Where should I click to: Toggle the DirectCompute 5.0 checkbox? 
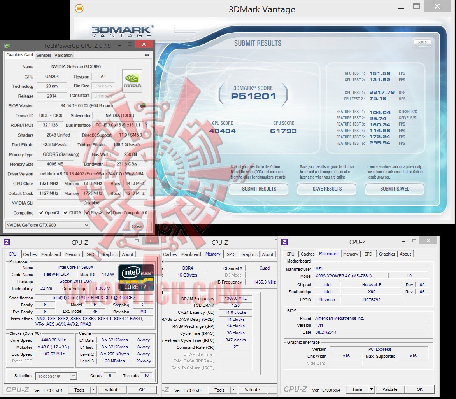[x=109, y=213]
